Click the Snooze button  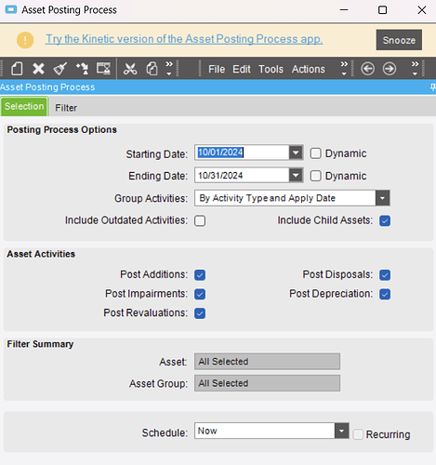[x=399, y=40]
